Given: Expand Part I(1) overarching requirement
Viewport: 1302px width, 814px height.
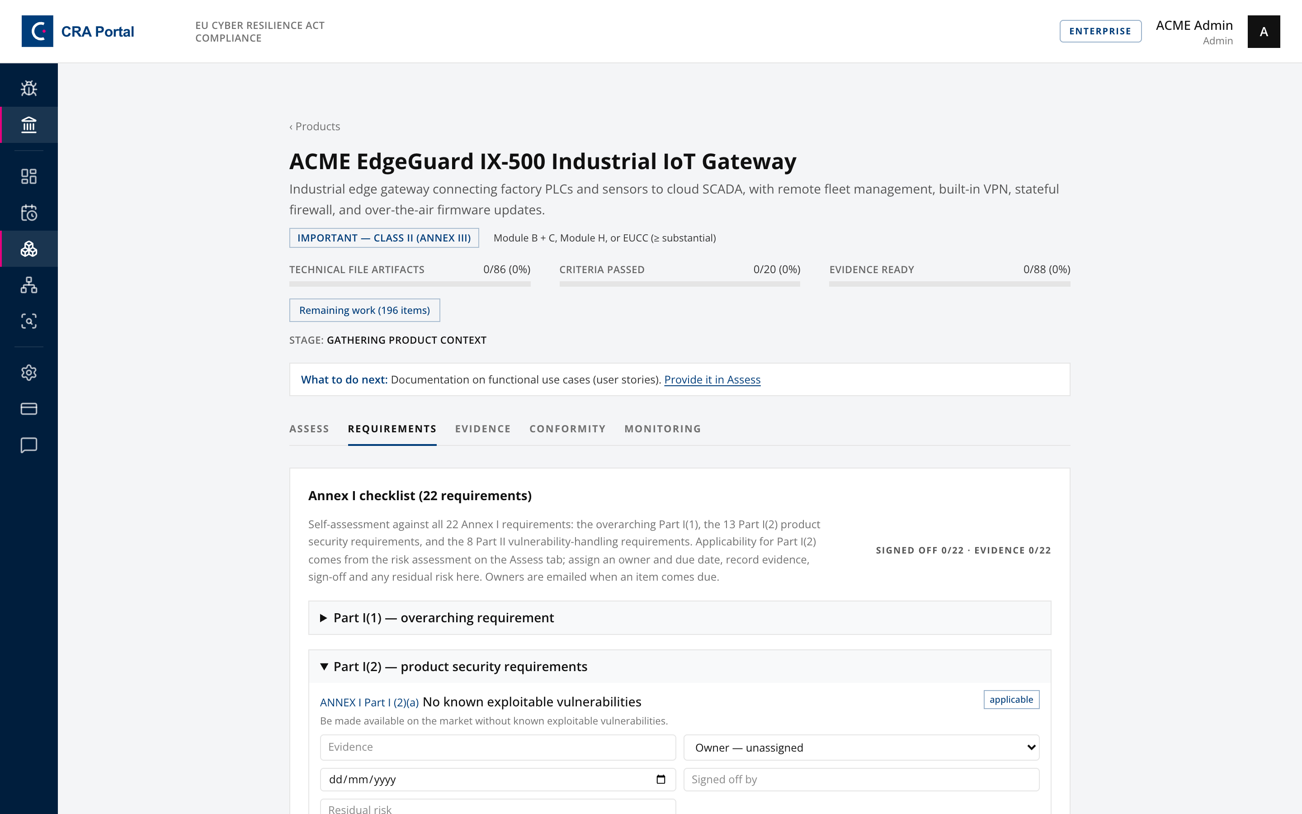Looking at the screenshot, I should (679, 617).
